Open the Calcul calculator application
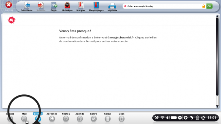Viewport: 221px width, 124px height. pyautogui.click(x=107, y=118)
